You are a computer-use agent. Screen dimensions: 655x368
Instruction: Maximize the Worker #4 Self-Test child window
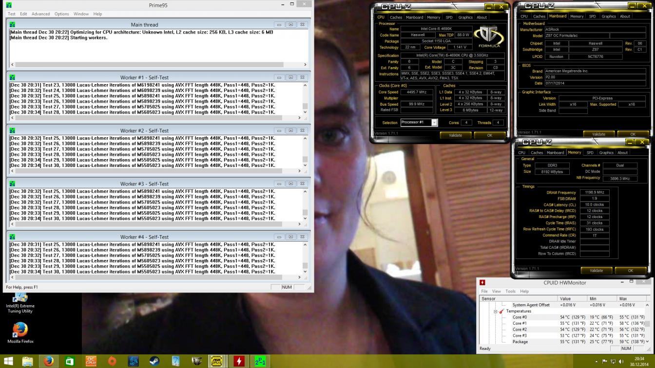pyautogui.click(x=290, y=237)
